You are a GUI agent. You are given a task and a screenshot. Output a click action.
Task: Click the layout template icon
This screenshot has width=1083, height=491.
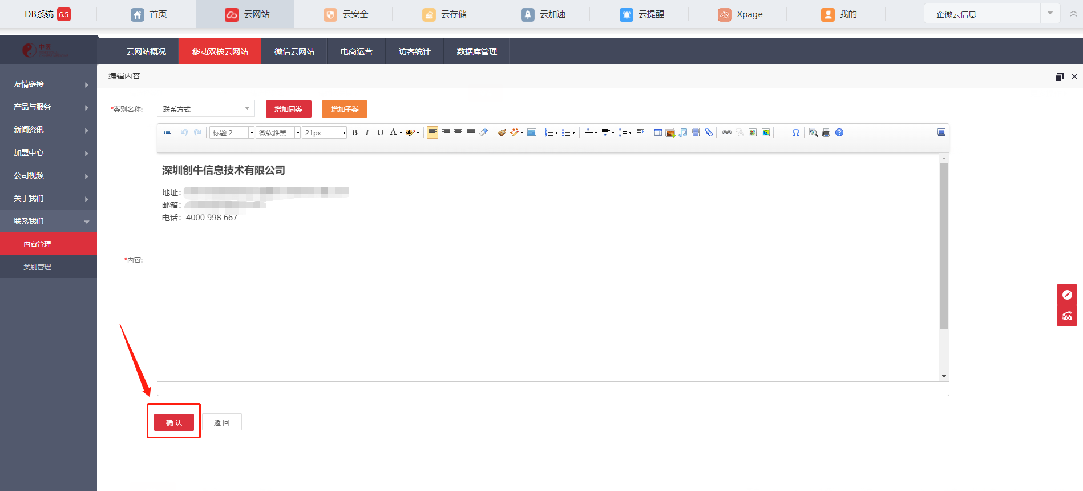click(x=532, y=132)
